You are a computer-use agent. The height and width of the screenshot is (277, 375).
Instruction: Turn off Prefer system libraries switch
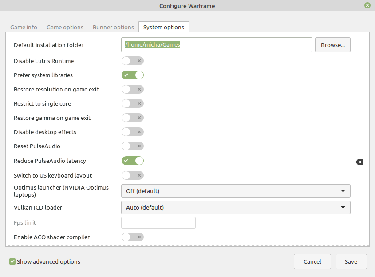133,75
